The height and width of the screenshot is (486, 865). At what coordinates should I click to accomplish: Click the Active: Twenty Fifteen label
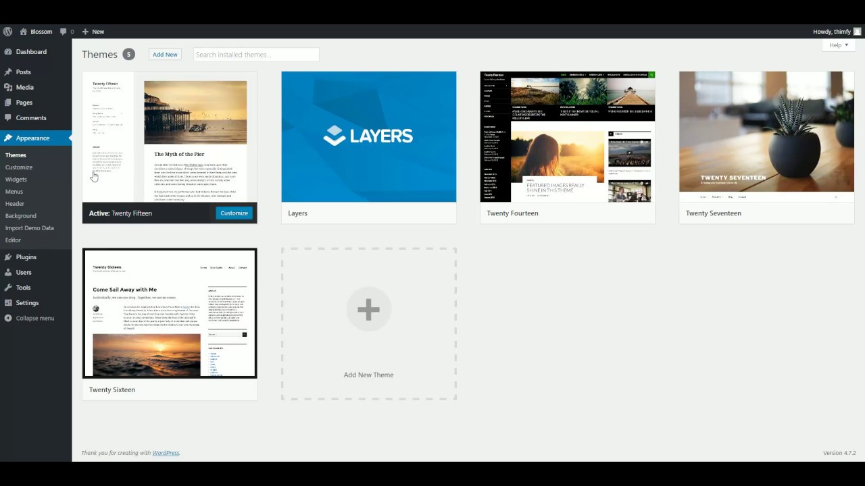pyautogui.click(x=120, y=213)
